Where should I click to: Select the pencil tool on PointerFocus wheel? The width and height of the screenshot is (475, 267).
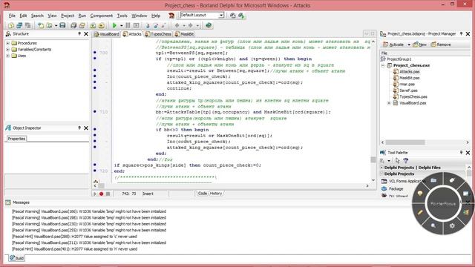point(420,213)
